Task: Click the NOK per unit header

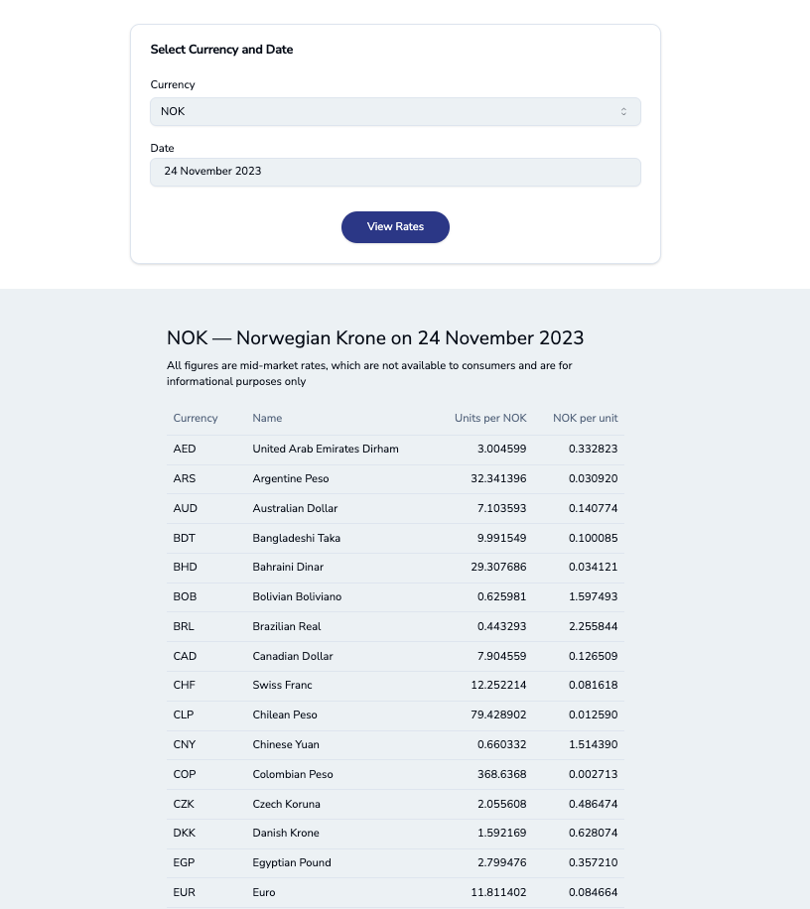Action: tap(585, 418)
